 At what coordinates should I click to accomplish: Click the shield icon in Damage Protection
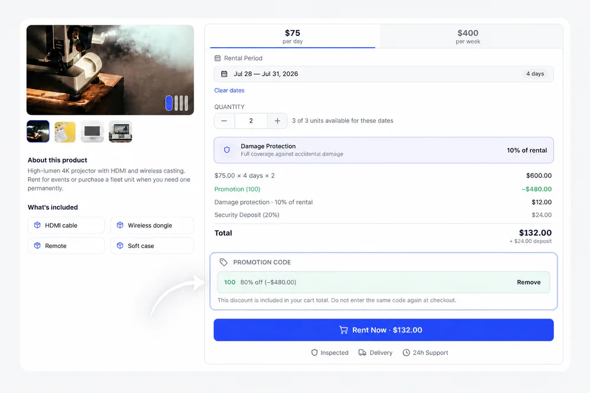227,150
